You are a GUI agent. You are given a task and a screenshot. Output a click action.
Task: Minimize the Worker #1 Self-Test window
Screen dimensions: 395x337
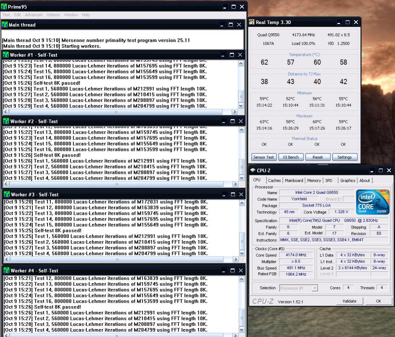pyautogui.click(x=223, y=55)
